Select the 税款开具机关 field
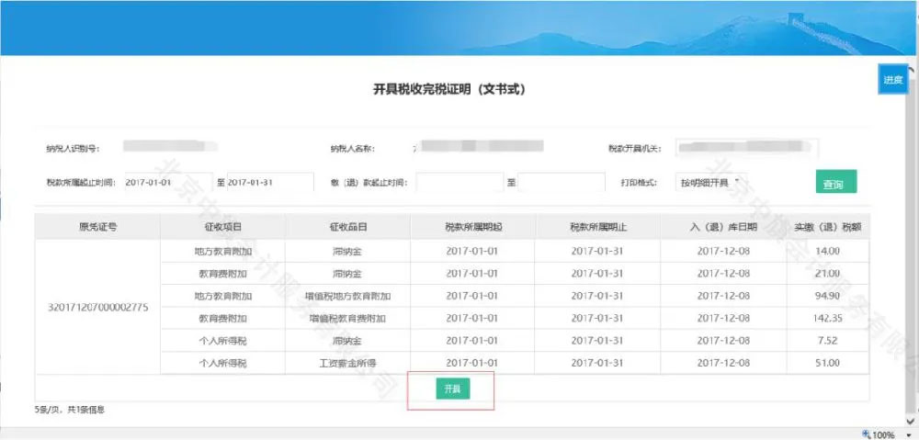919x440 pixels. click(x=746, y=147)
